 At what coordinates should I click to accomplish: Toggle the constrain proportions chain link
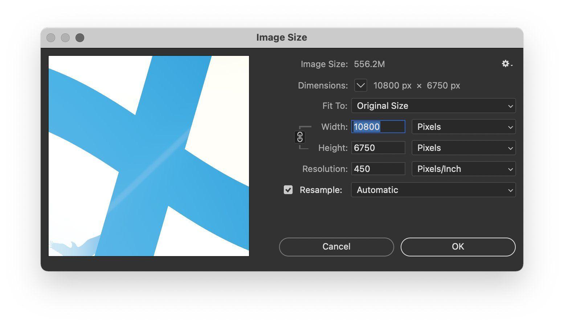[300, 137]
